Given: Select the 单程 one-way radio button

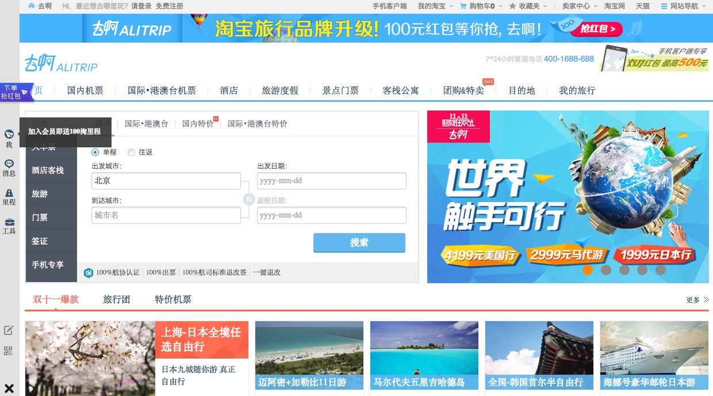Looking at the screenshot, I should coord(95,152).
